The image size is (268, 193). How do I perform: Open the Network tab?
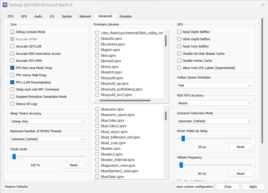click(85, 16)
